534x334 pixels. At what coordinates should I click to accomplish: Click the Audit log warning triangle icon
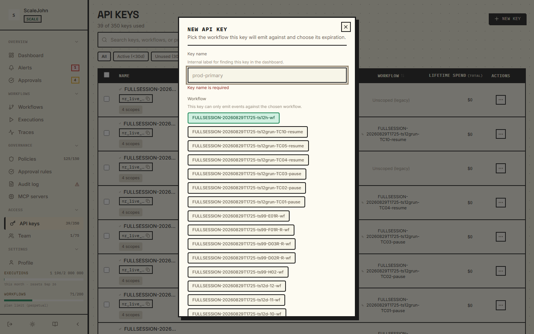77,184
